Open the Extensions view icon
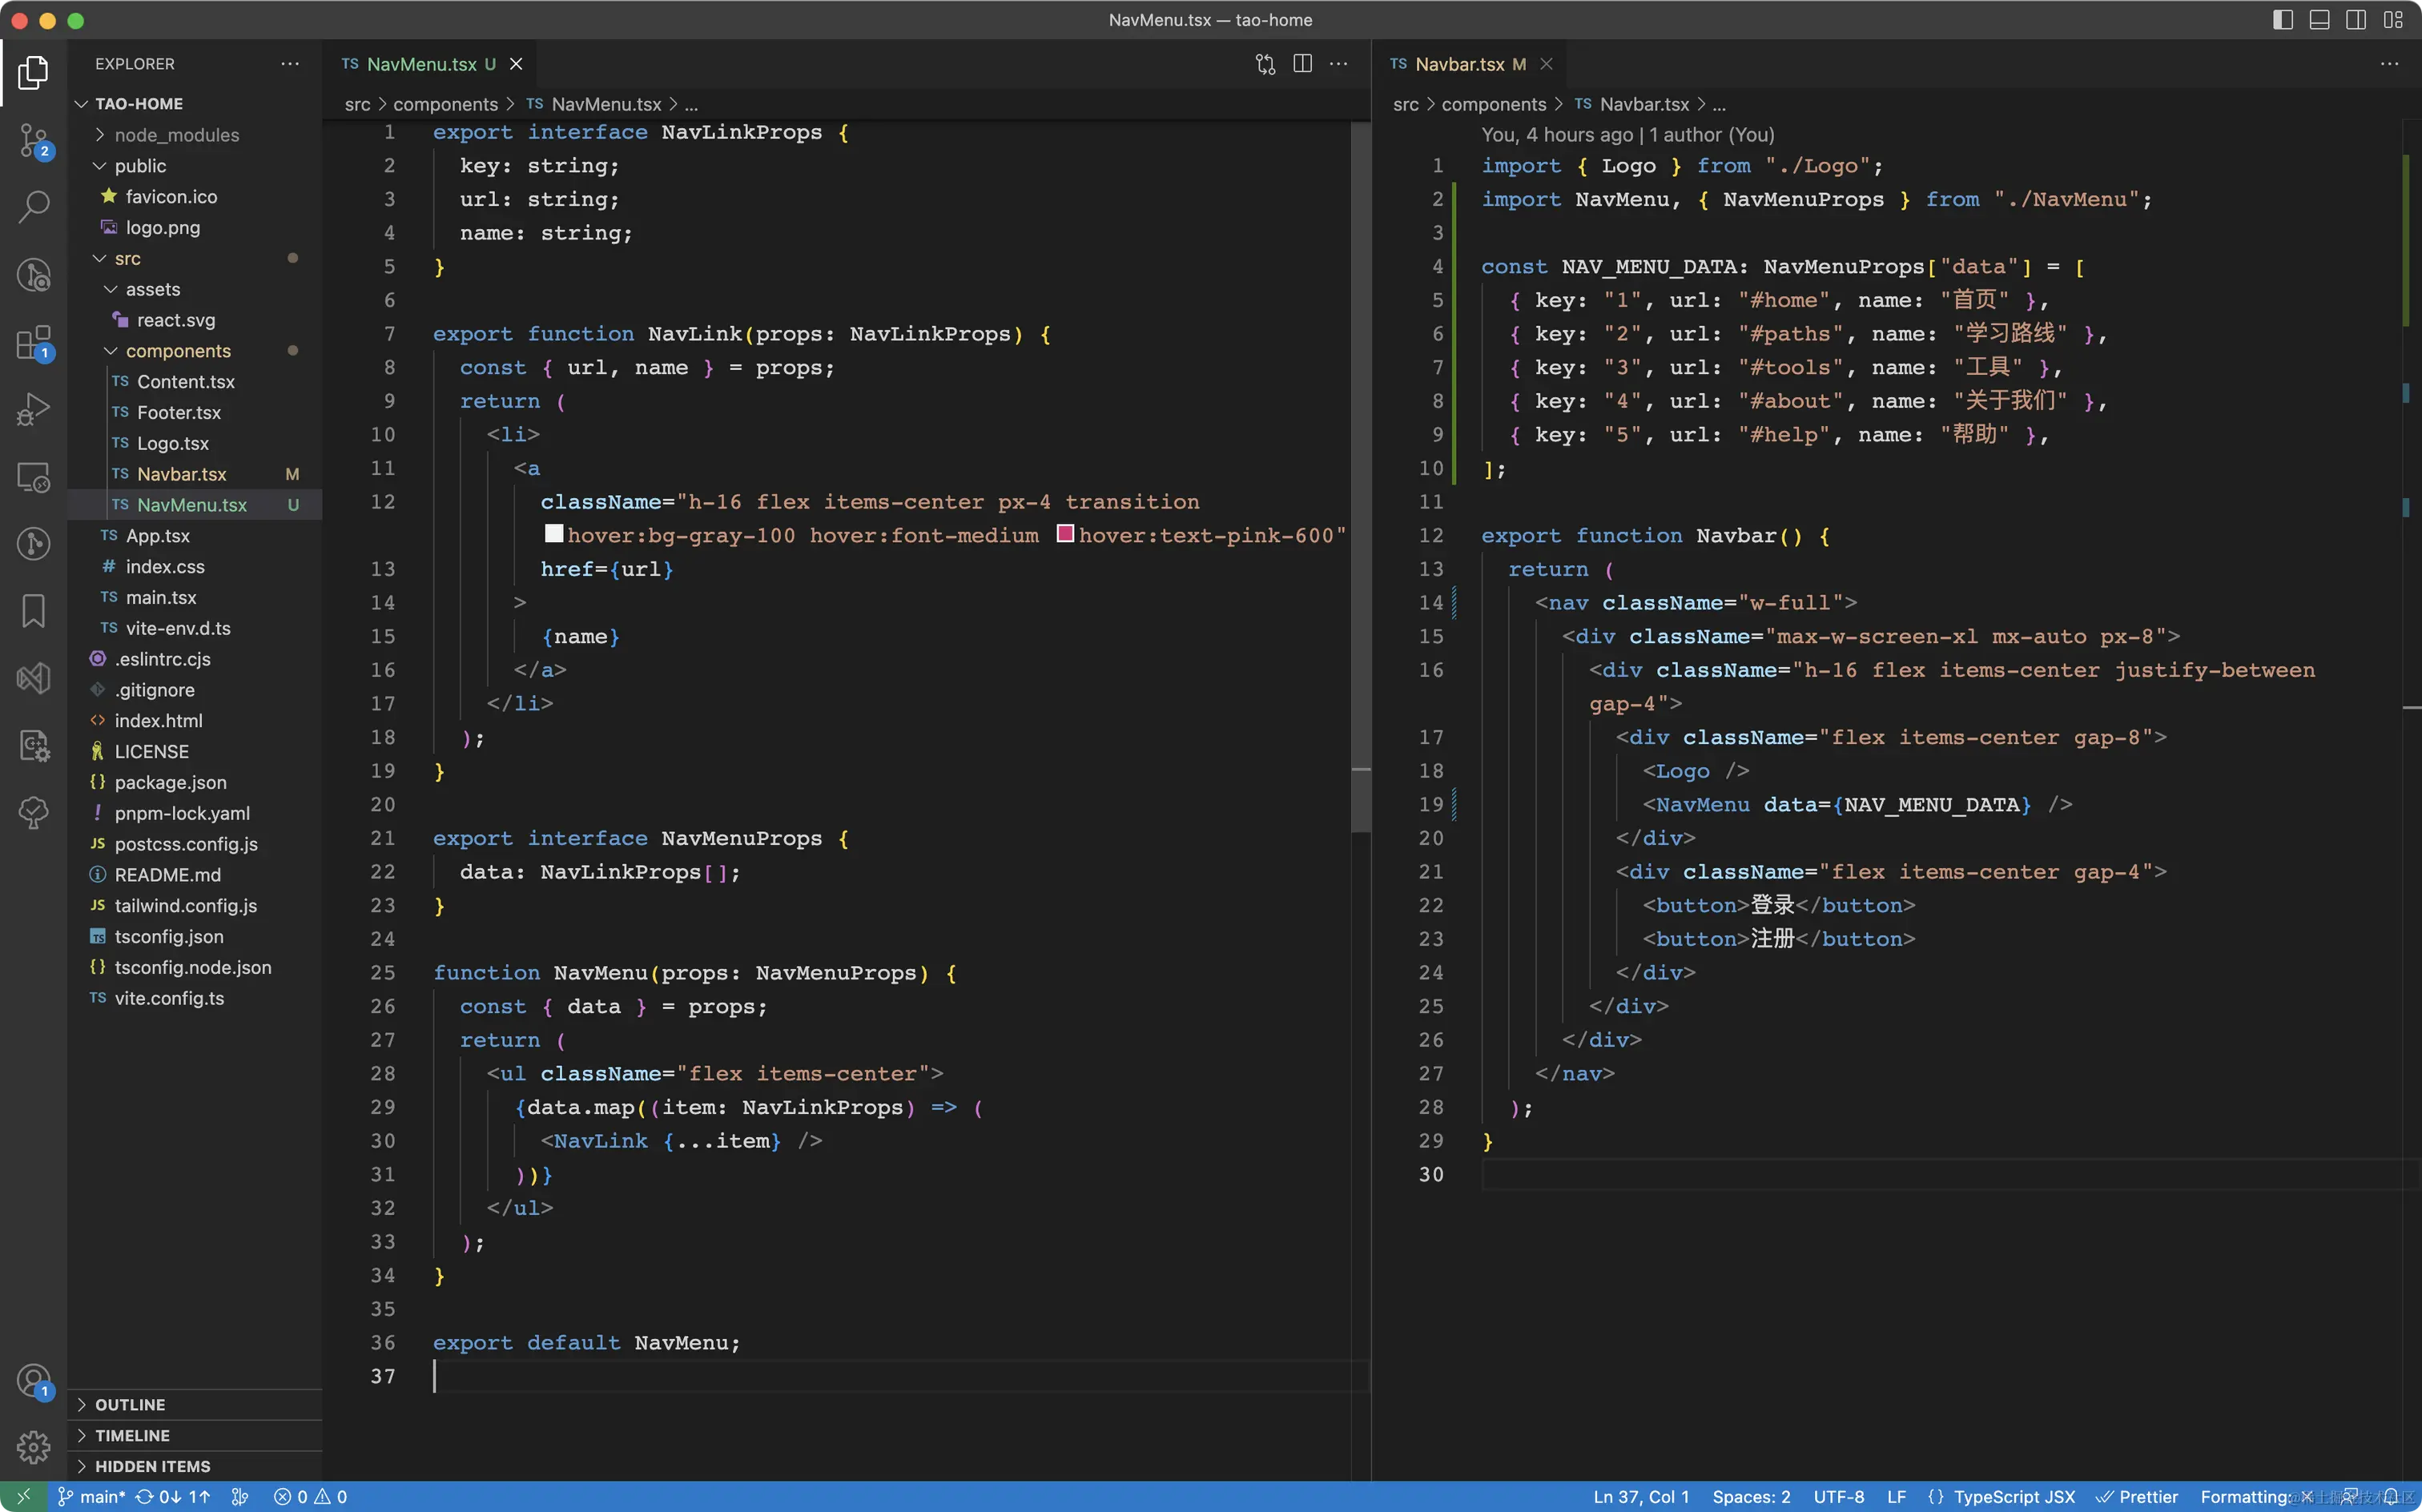Viewport: 2422px width, 1512px height. click(x=34, y=343)
